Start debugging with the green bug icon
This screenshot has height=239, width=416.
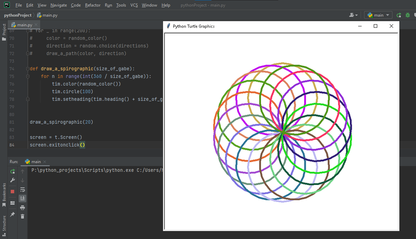(x=407, y=15)
